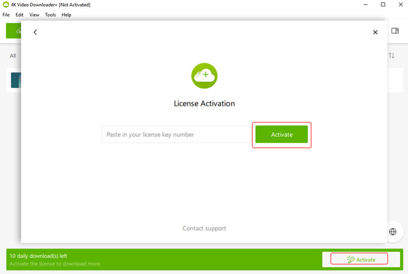The image size is (408, 274).
Task: Click the green paste link button
Action: pyautogui.click(x=14, y=31)
